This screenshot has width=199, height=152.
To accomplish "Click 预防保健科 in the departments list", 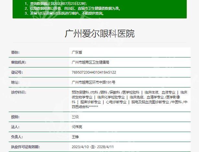I will [80, 92].
